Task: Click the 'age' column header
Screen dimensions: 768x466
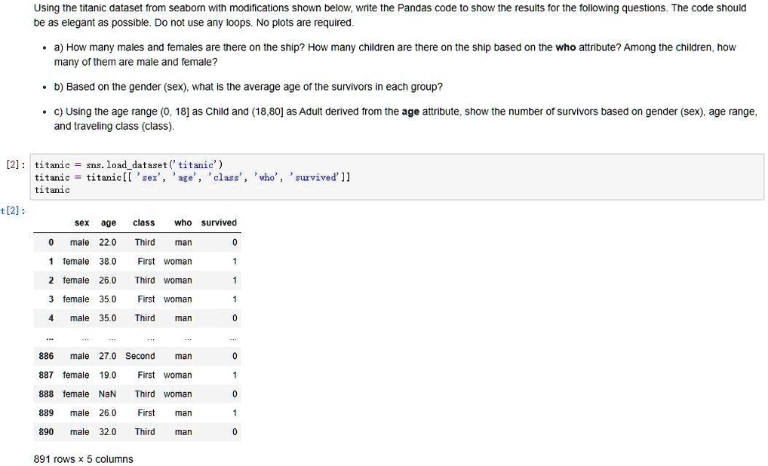Action: coord(108,222)
